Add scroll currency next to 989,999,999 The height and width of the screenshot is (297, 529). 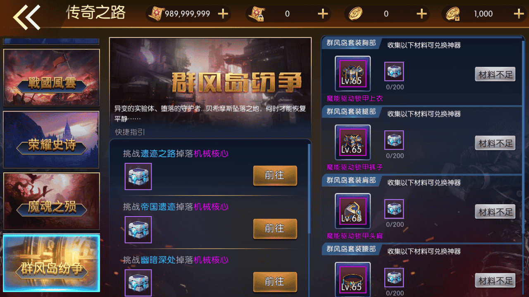coord(223,14)
